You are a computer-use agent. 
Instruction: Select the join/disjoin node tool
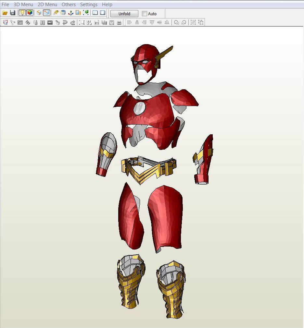(x=13, y=22)
